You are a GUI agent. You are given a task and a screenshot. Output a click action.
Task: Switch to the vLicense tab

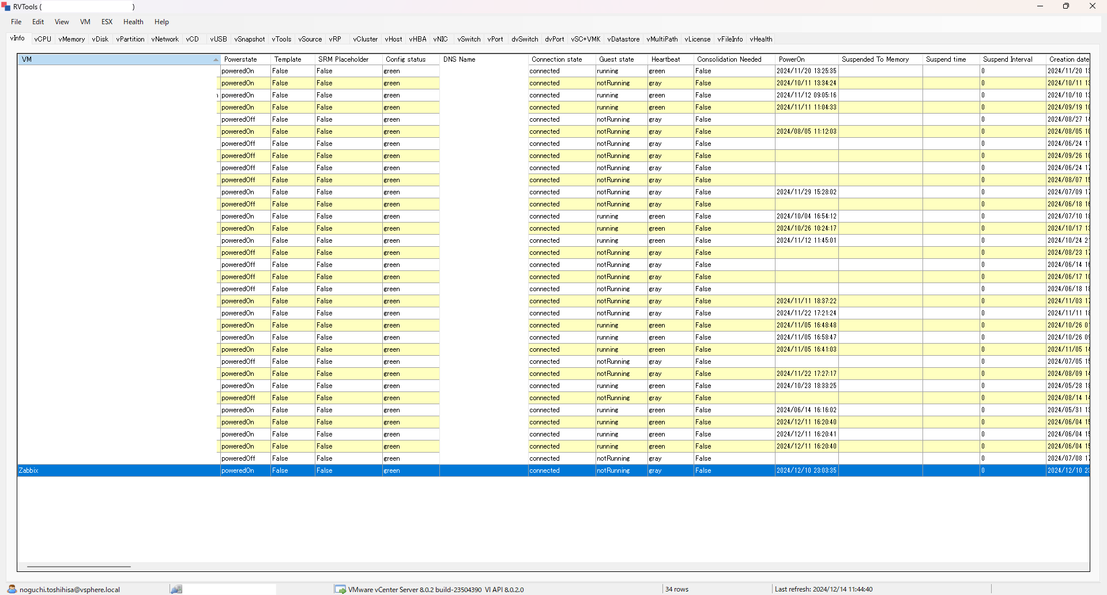698,39
